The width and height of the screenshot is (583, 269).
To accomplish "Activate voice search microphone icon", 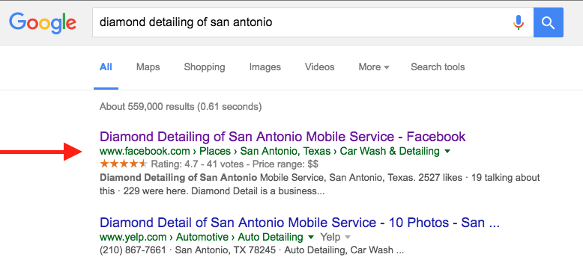I will coord(519,22).
